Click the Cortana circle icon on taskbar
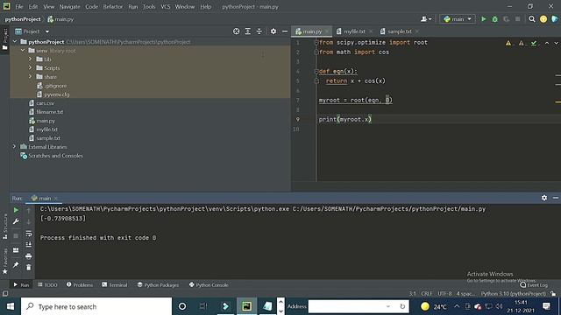Screen dimensions: 561x315 point(182,306)
